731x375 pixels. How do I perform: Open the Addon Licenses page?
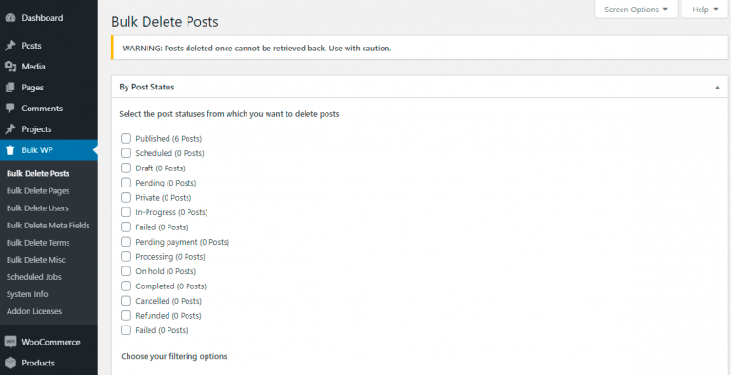(x=34, y=311)
